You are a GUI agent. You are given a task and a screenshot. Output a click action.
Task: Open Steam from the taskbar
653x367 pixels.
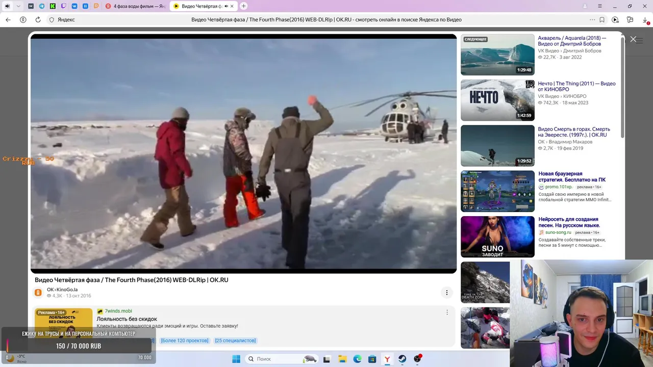403,359
